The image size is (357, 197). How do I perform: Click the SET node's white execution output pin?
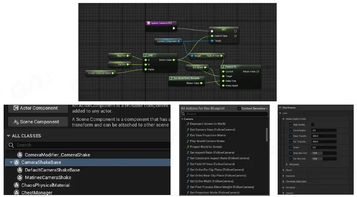point(235,31)
